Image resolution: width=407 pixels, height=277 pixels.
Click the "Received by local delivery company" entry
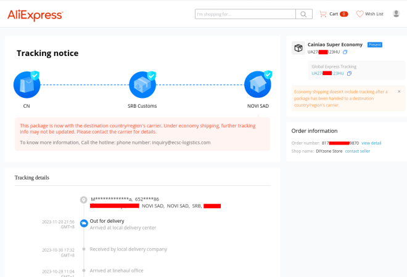[128, 249]
